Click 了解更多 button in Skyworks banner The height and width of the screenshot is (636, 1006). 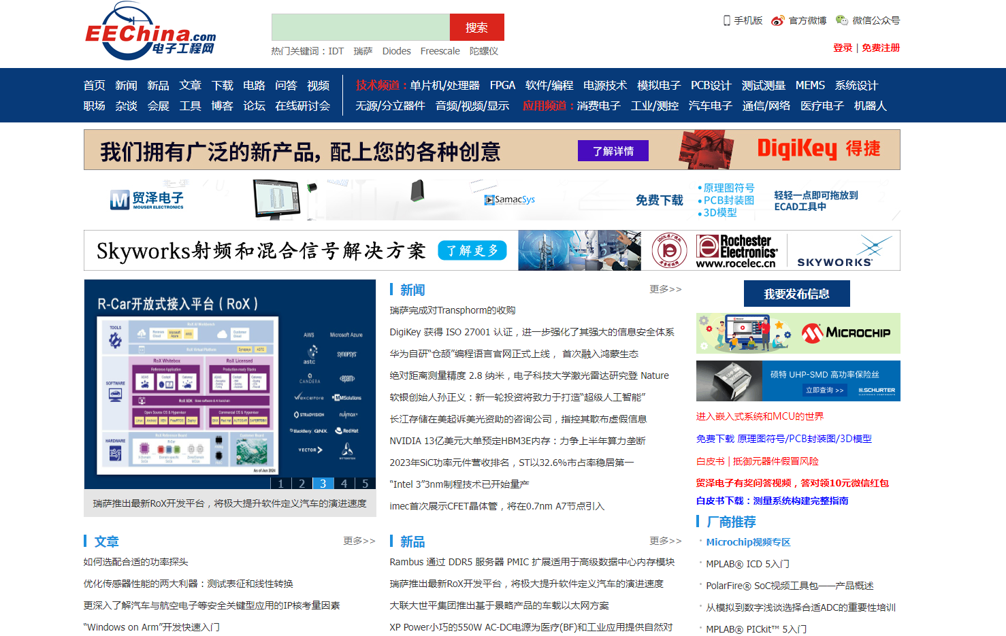(x=472, y=250)
